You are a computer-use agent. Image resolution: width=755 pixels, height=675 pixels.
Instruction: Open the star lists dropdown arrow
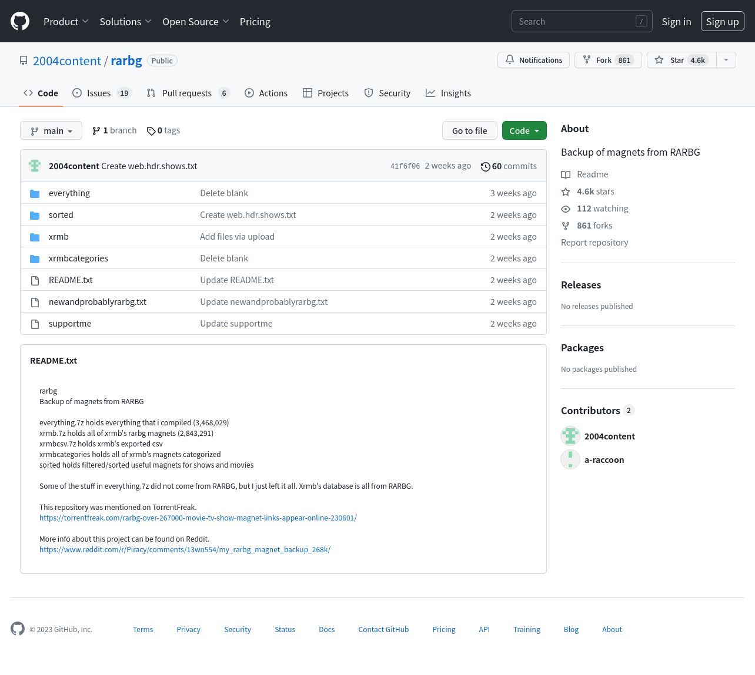coord(726,60)
